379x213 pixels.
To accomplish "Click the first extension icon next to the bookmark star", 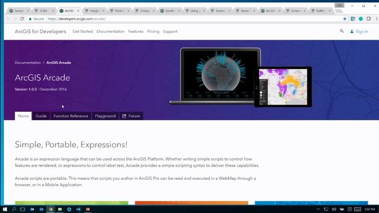I will point(353,18).
